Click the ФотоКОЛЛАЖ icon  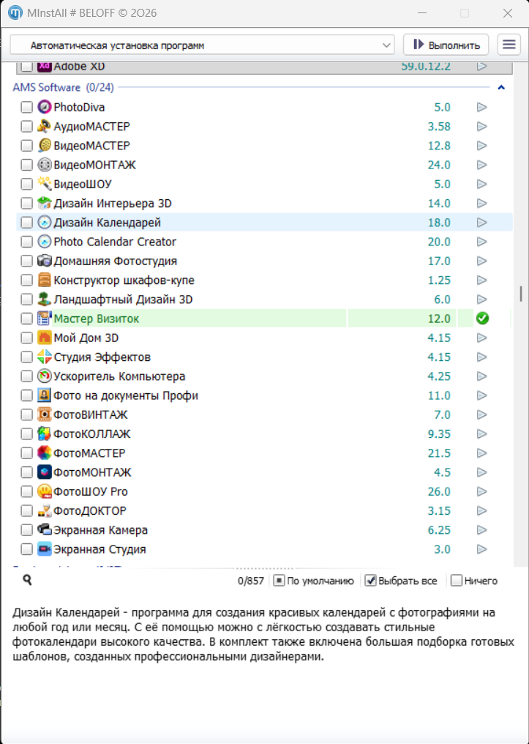(44, 434)
